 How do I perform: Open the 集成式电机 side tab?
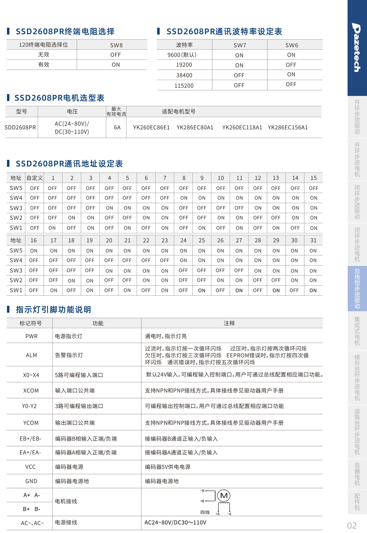357,331
